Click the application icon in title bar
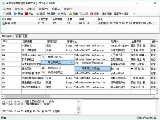The width and height of the screenshot is (160, 120). click(3, 3)
